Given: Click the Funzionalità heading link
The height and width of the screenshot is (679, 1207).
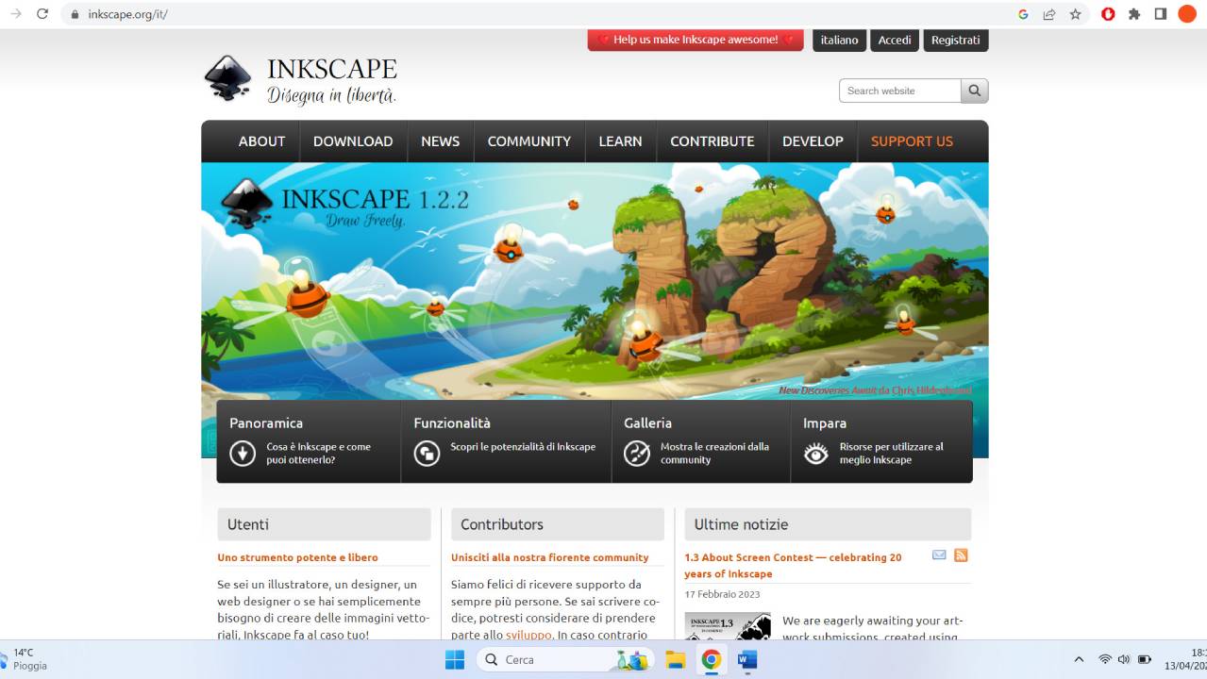Looking at the screenshot, I should coord(452,423).
